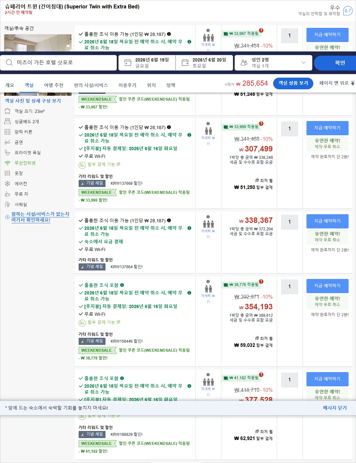Image resolution: width=356 pixels, height=463 pixels.
Task: Click the blackout curtain icon beside 암막 커튼
Action: [x=7, y=132]
